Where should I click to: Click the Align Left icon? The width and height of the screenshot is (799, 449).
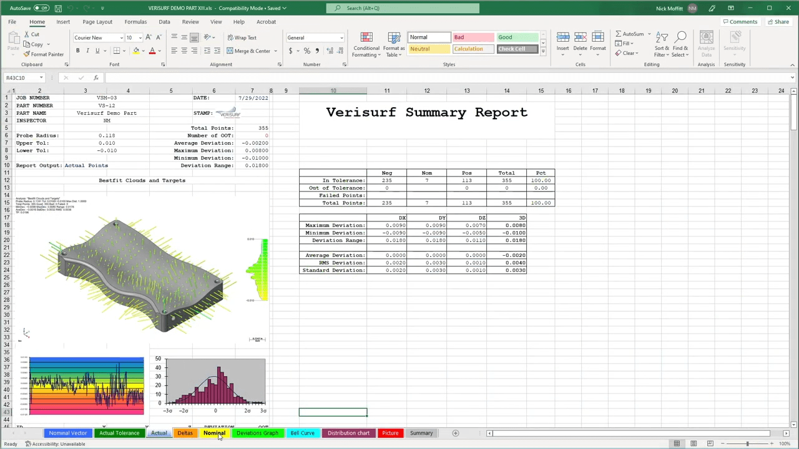point(174,51)
